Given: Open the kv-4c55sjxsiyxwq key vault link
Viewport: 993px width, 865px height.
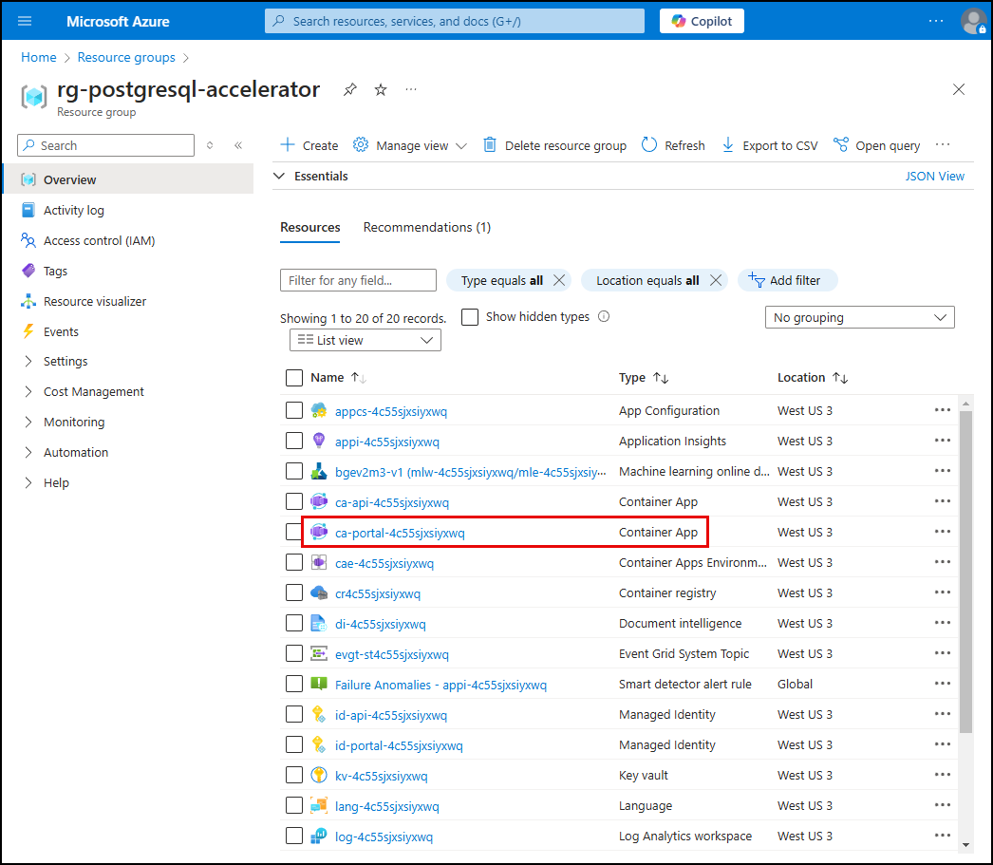Looking at the screenshot, I should point(381,776).
